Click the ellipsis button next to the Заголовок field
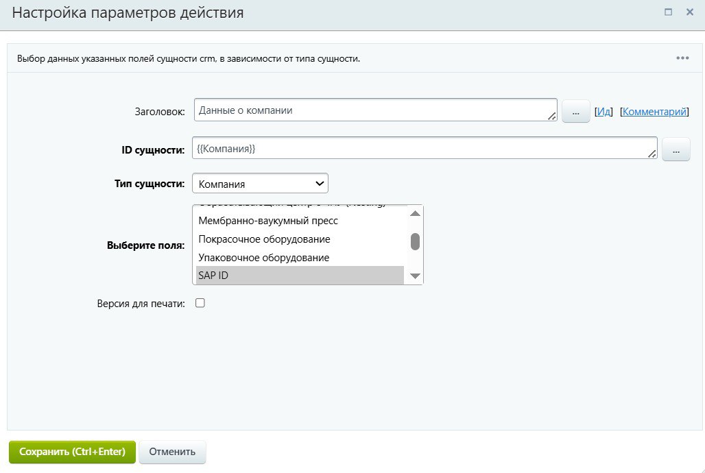The width and height of the screenshot is (705, 473). pyautogui.click(x=575, y=111)
